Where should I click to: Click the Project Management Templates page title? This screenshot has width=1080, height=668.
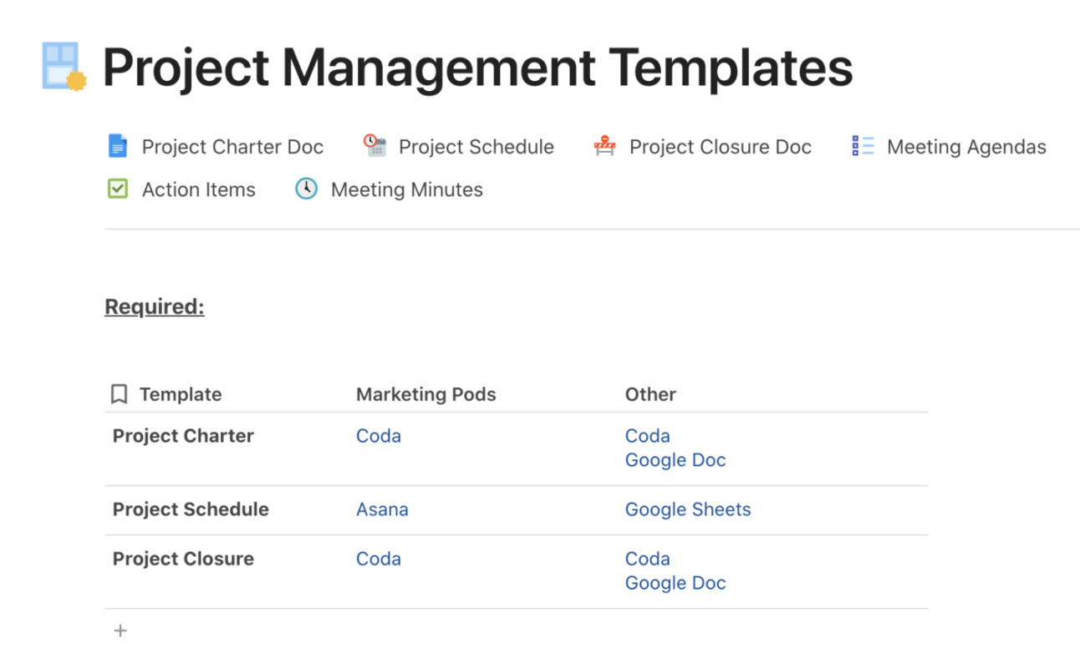[x=477, y=68]
